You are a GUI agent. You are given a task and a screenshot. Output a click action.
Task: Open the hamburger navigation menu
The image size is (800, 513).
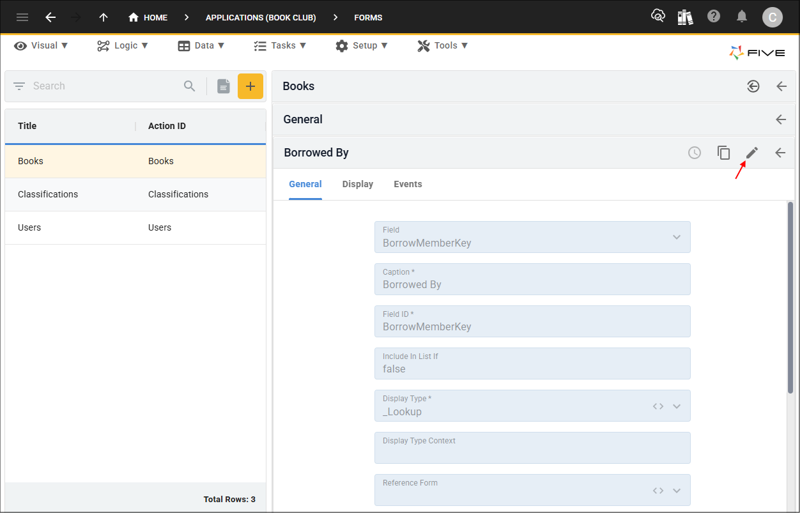22,17
